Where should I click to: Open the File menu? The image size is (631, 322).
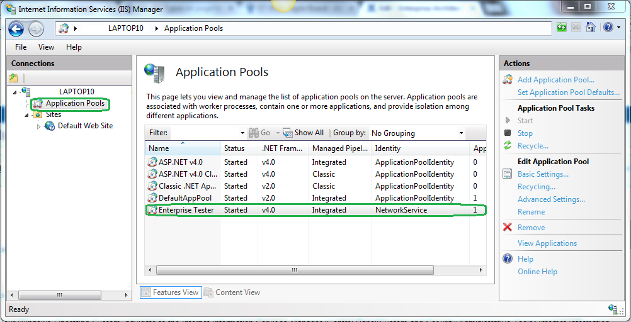pos(21,47)
